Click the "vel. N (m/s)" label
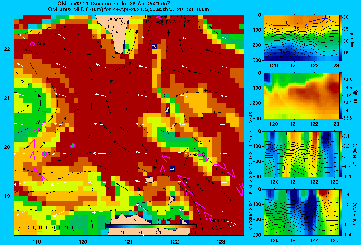Viewport: 361px width, 245px height. click(x=355, y=155)
